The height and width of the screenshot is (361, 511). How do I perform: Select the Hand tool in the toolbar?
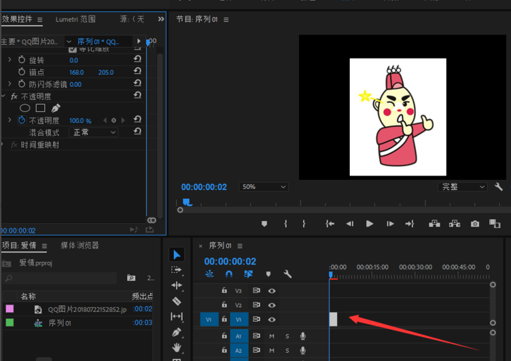pos(177,348)
